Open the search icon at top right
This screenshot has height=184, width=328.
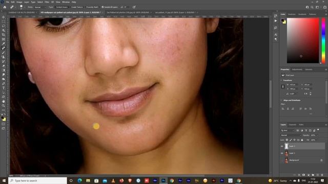click(x=312, y=7)
